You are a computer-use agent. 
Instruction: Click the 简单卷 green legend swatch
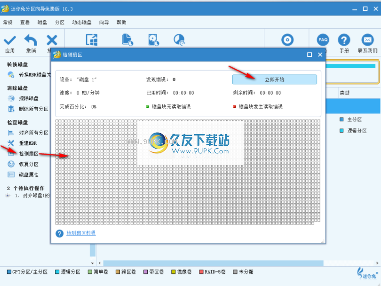click(90, 272)
